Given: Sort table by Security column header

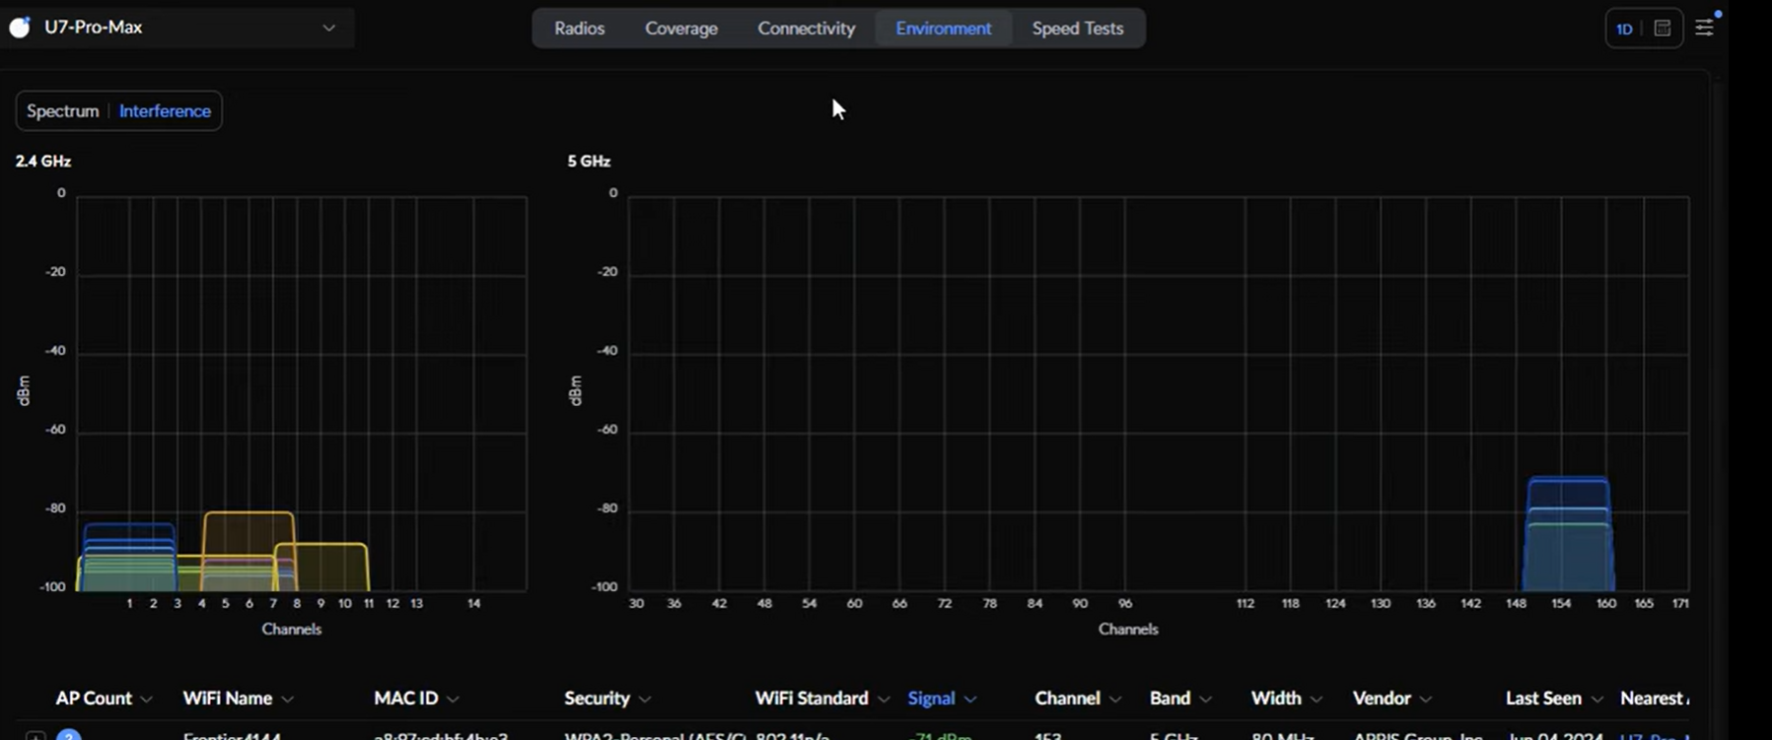Looking at the screenshot, I should (x=597, y=699).
